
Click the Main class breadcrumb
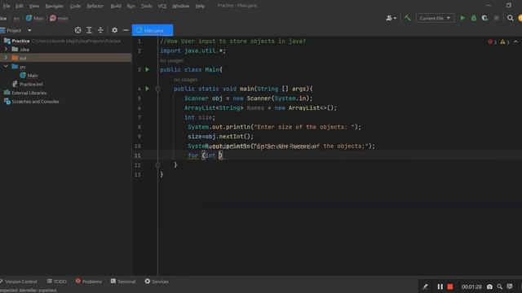pyautogui.click(x=35, y=18)
